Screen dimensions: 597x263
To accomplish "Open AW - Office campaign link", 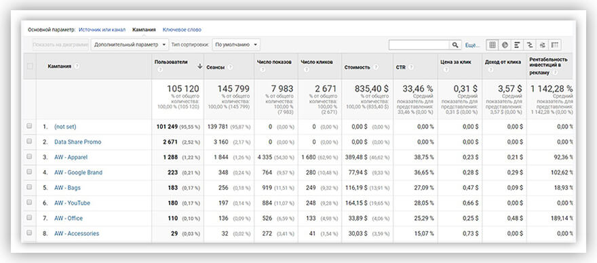I will [69, 218].
